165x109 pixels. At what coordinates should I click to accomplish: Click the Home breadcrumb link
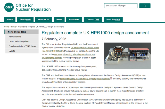[7, 27]
